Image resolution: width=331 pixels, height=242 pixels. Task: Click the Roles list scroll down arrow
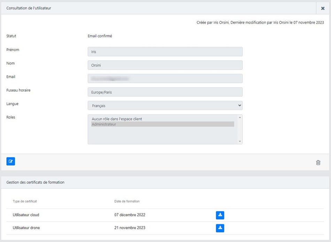240,141
